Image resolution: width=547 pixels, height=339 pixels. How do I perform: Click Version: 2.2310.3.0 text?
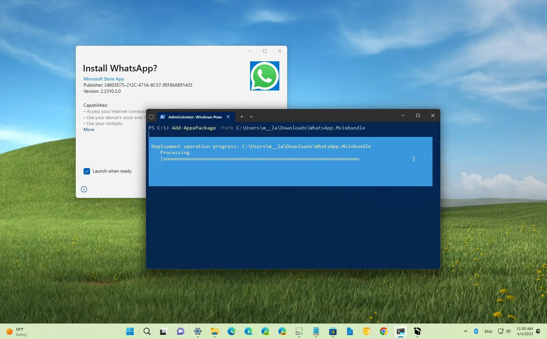click(x=102, y=91)
